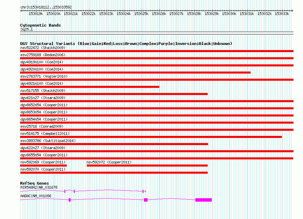Screen dimensions: 303x219
Task: Click the MIR548H2 transcript arrow end
Action: [x=145, y=191]
